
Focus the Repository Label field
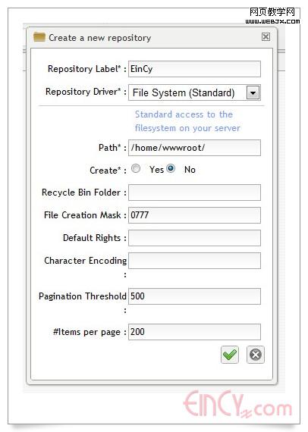pos(194,69)
